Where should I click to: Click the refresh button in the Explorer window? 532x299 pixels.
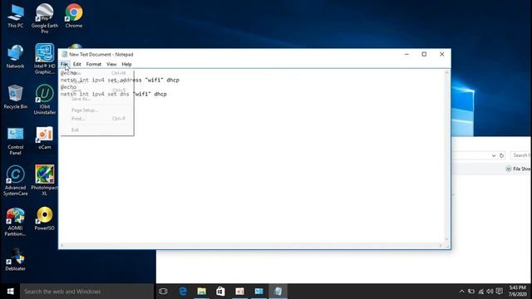click(501, 155)
